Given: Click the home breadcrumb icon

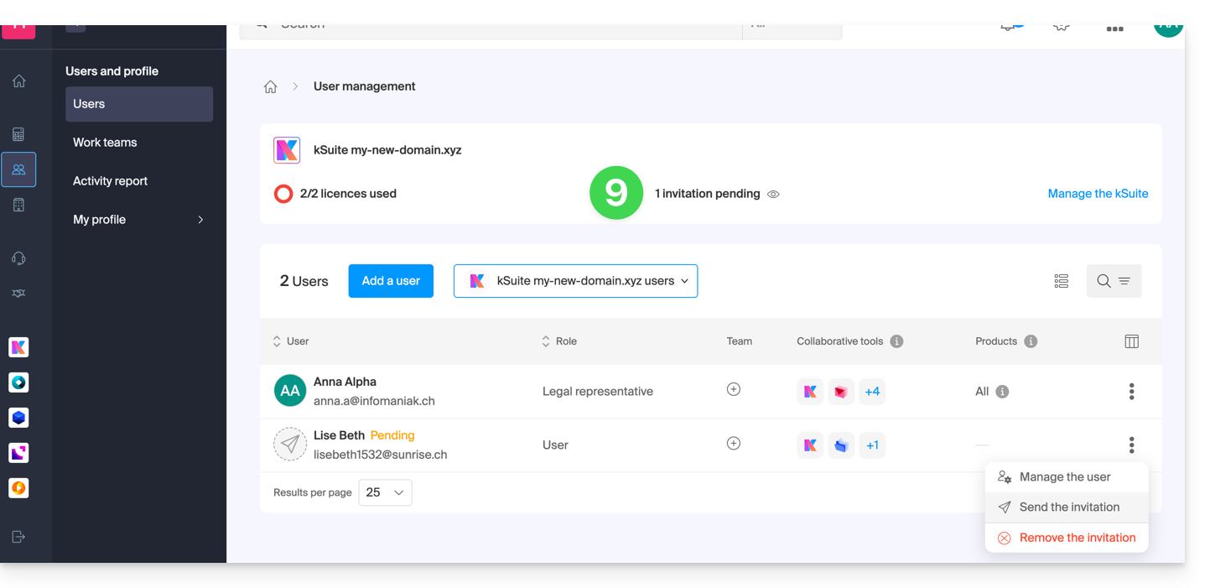Looking at the screenshot, I should click(270, 86).
